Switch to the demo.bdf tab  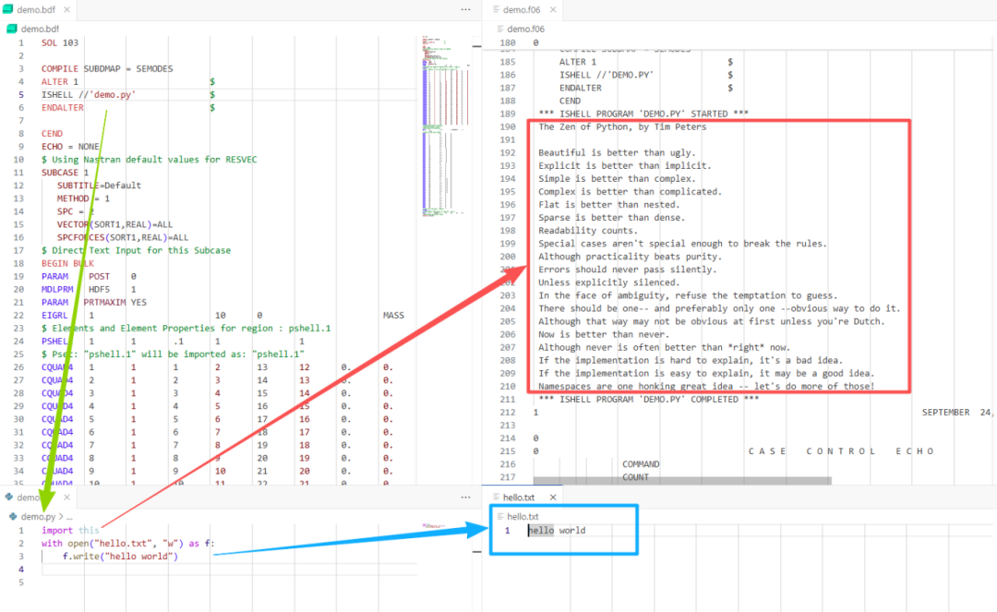[x=36, y=9]
